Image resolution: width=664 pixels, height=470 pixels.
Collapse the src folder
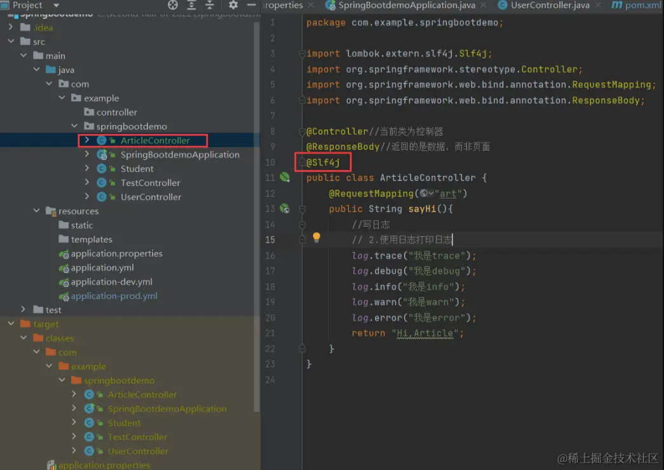(11, 41)
